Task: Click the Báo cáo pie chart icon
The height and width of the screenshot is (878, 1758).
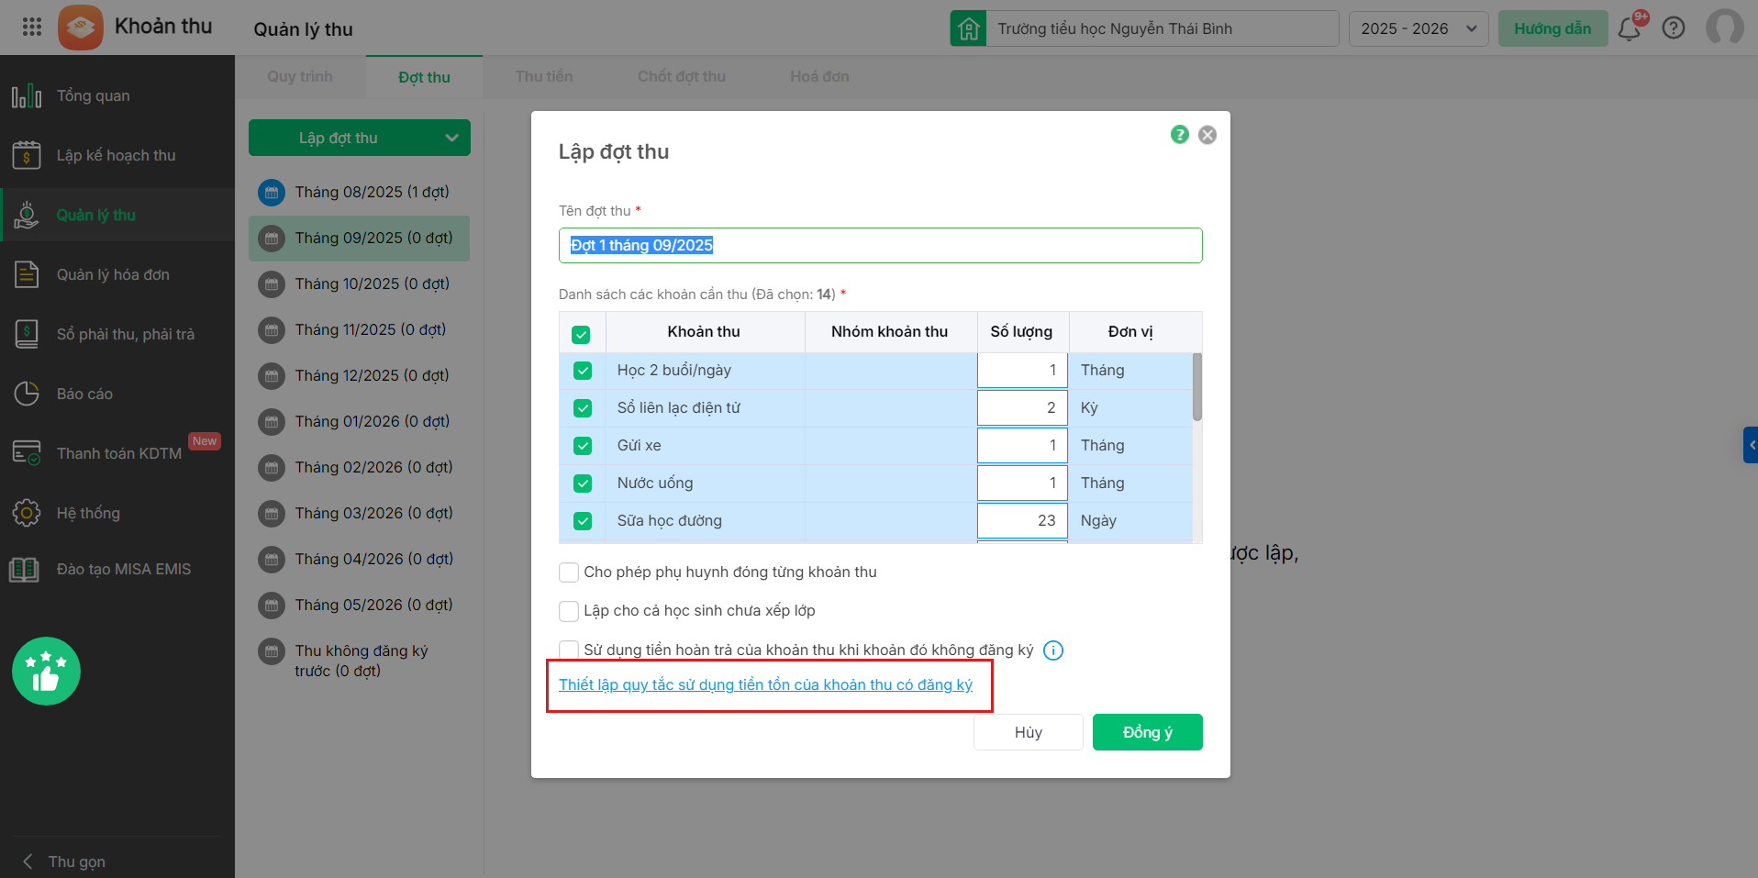Action: click(x=27, y=394)
